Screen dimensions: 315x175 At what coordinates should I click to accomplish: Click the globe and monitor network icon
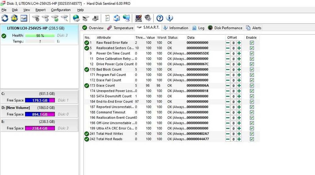point(127,18)
